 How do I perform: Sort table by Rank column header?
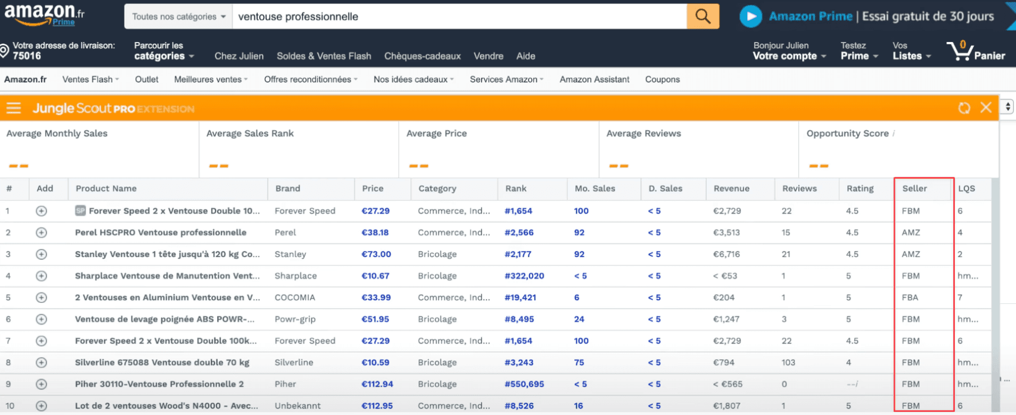click(x=516, y=189)
